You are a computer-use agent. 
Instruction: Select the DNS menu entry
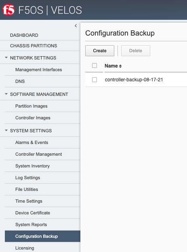20,81
